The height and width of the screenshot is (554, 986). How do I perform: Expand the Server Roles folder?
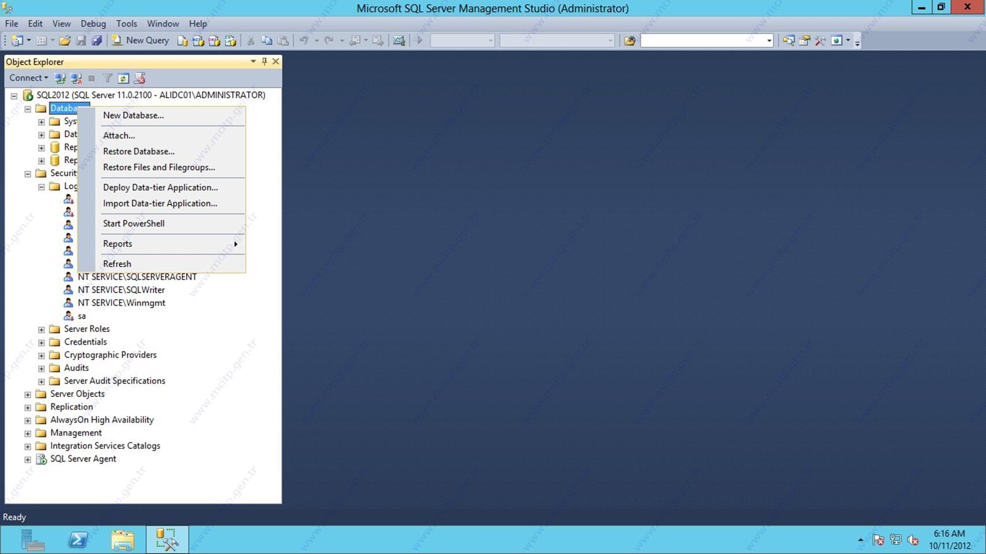pyautogui.click(x=41, y=330)
